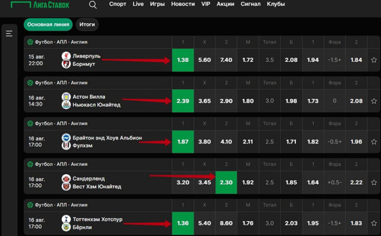Select Bournemouth win odds 7.40

coord(226,60)
